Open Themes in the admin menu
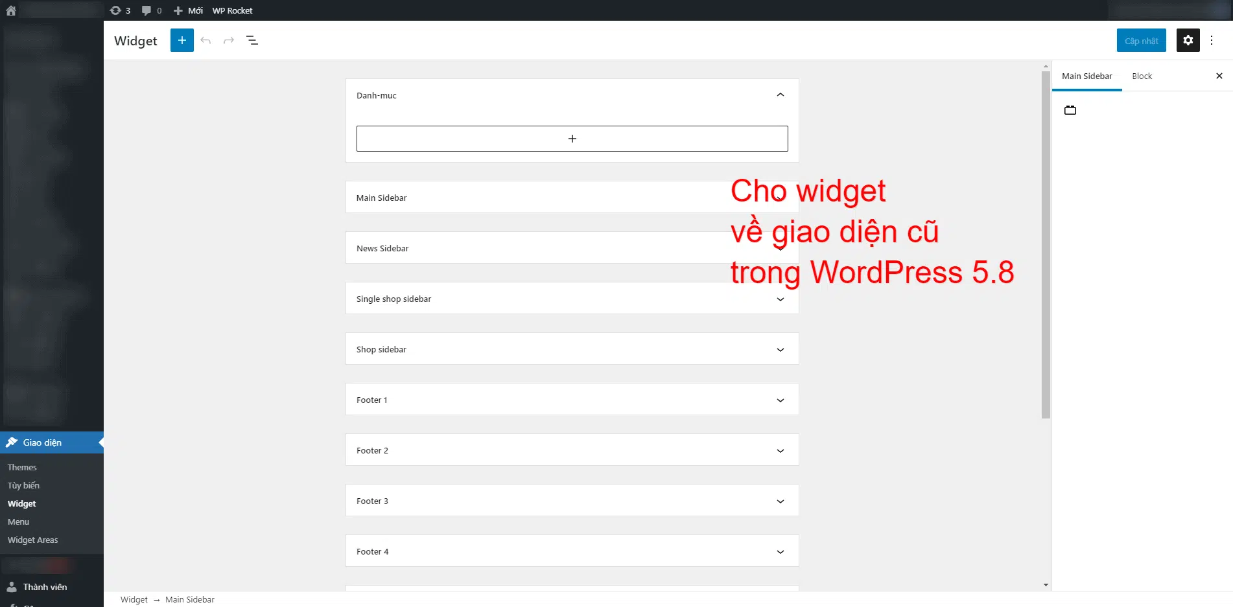 22,467
